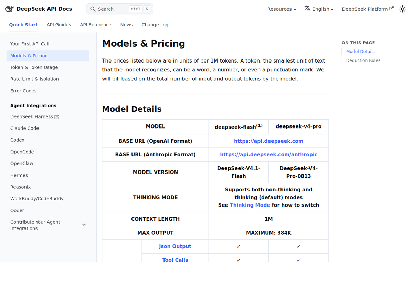Open the Tool Calls link
413x290 pixels.
175,260
